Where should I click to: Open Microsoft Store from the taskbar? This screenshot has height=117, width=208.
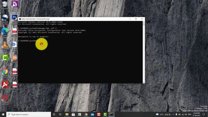click(73, 114)
